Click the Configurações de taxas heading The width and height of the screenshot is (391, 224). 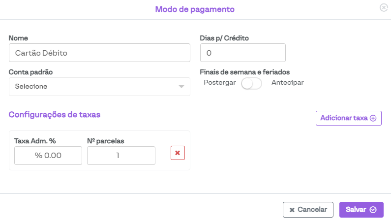click(55, 115)
